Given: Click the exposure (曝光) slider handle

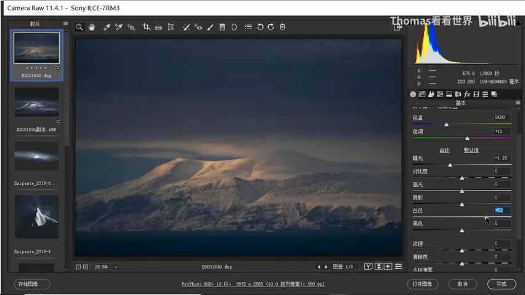Looking at the screenshot, I should pos(450,165).
